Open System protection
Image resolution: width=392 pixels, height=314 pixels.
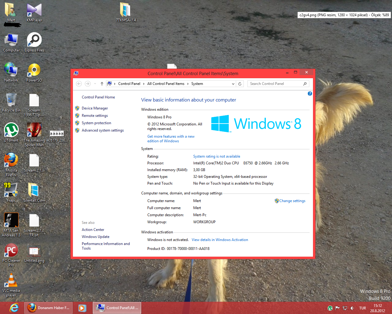click(x=96, y=123)
